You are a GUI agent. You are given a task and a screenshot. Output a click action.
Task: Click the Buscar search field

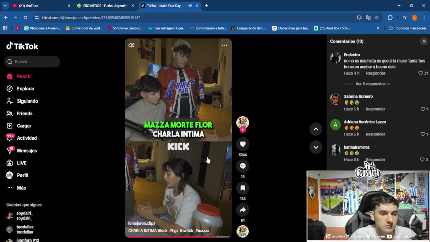tap(32, 62)
